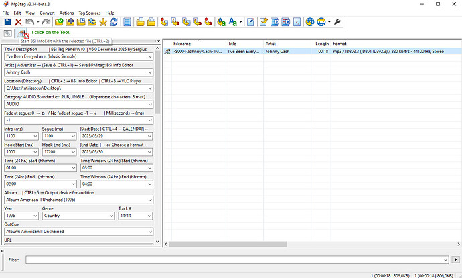
Task: Click the Load playlist folder icon
Action: (81, 22)
